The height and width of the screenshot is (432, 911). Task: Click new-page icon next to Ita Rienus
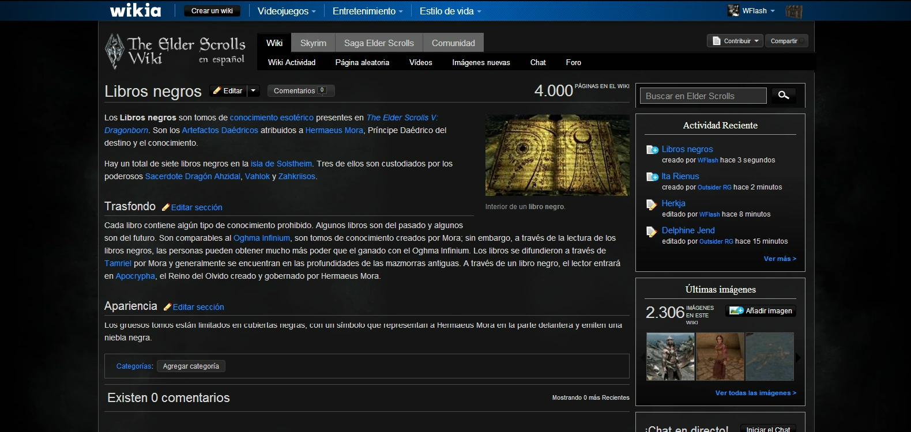point(652,177)
